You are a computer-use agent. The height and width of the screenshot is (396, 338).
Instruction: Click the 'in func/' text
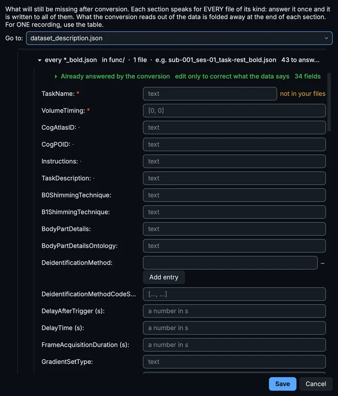113,60
